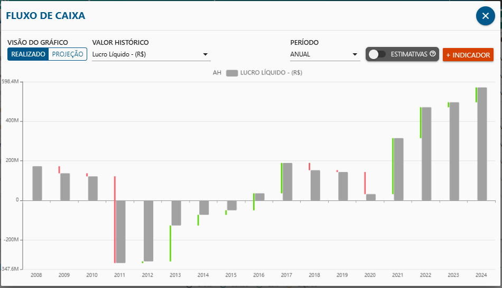Screen dimensions: 502x288
Task: Click the Lucro Líquido - (R$) select field
Action: tap(145, 54)
